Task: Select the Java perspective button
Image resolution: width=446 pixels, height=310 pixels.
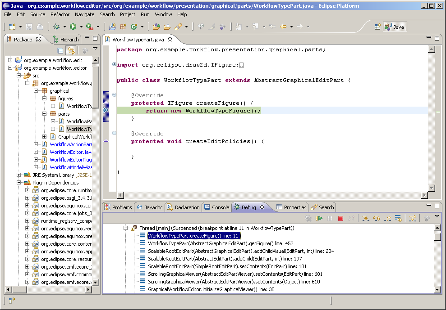Action: pos(395,27)
